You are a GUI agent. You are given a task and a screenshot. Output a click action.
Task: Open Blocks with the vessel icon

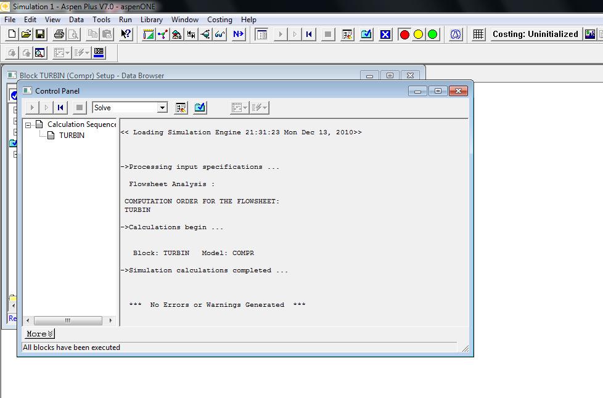(x=205, y=34)
